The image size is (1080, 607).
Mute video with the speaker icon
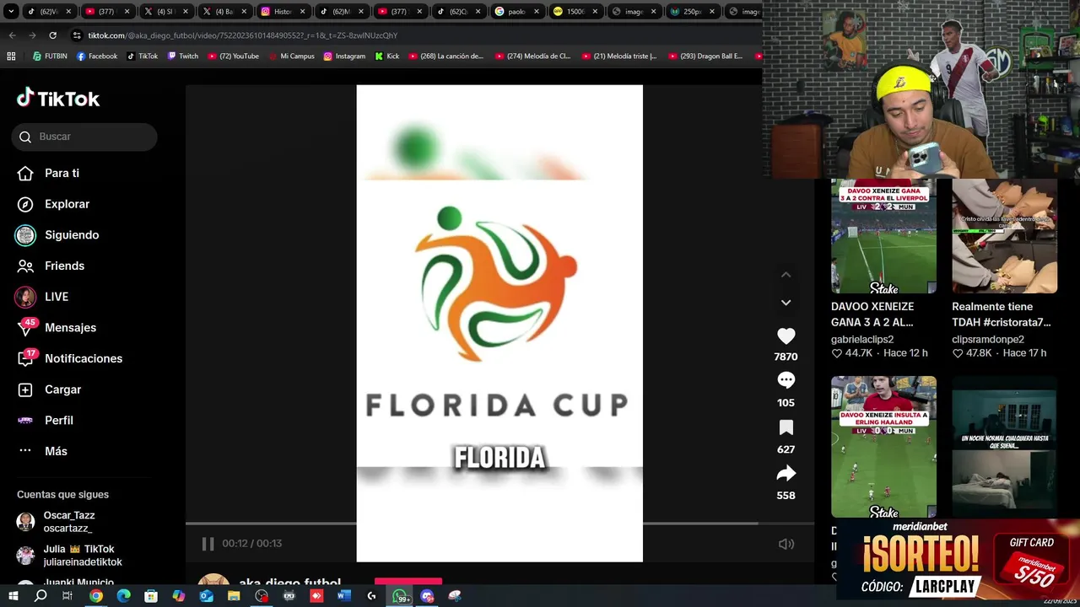pyautogui.click(x=786, y=544)
